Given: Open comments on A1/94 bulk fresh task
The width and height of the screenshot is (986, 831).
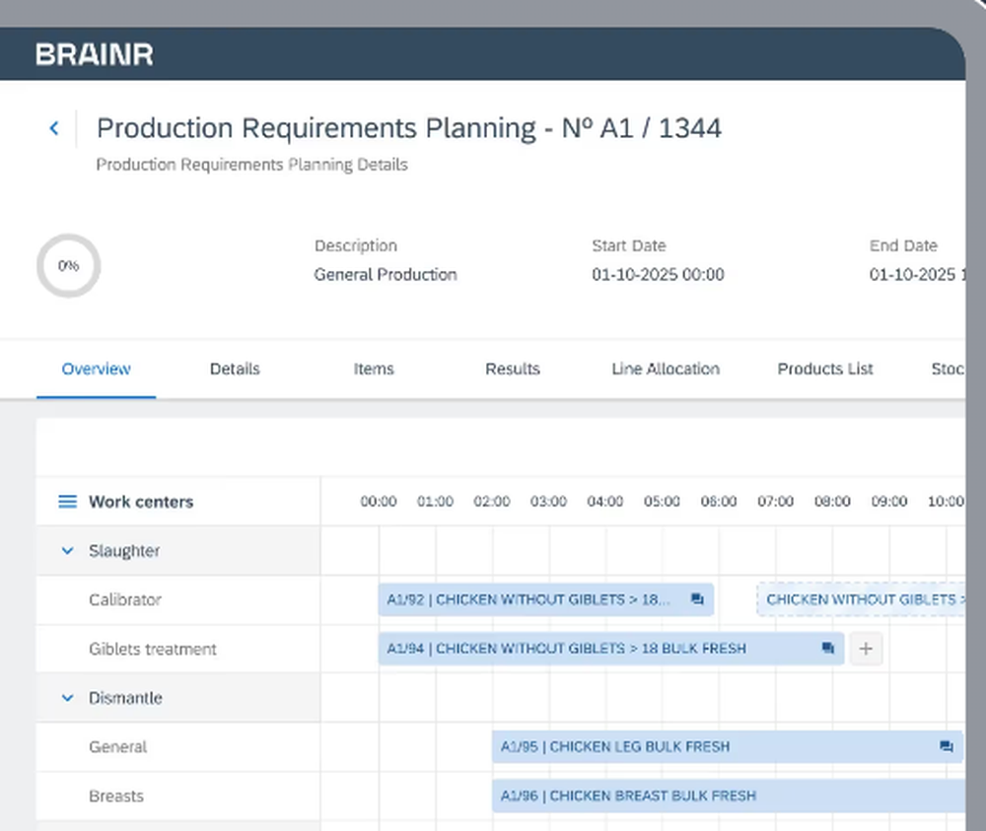Looking at the screenshot, I should pyautogui.click(x=828, y=649).
